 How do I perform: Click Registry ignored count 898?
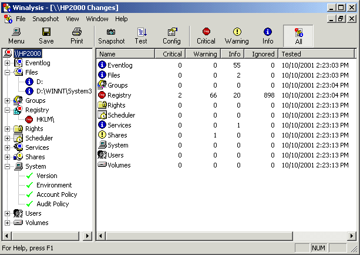[269, 95]
